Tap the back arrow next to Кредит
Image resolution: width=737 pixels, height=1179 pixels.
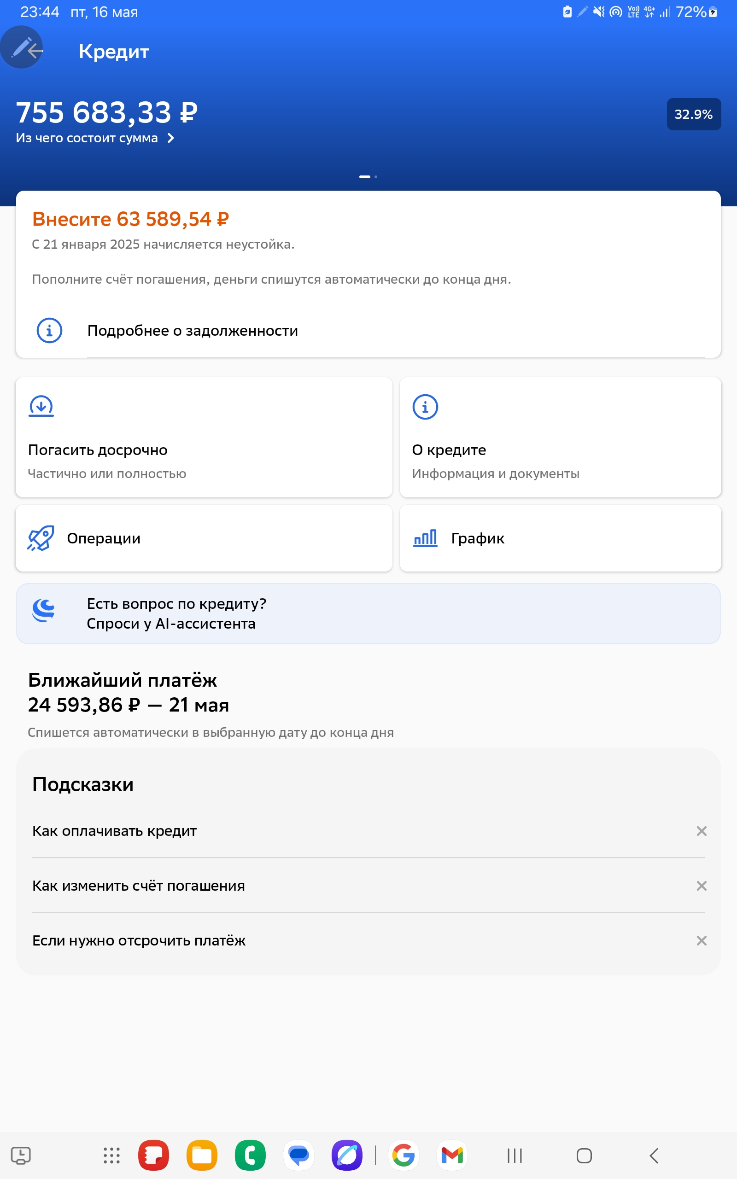click(34, 50)
